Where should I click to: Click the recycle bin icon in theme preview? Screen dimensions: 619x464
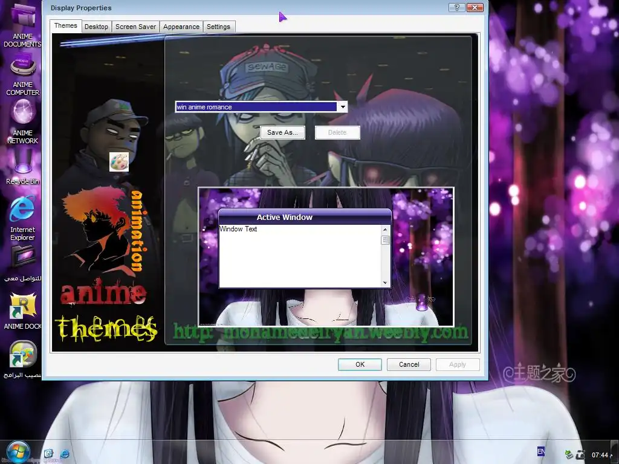coord(421,303)
